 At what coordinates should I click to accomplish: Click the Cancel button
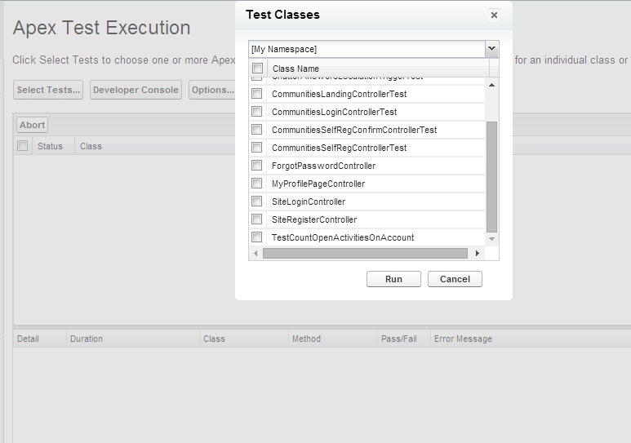(455, 279)
